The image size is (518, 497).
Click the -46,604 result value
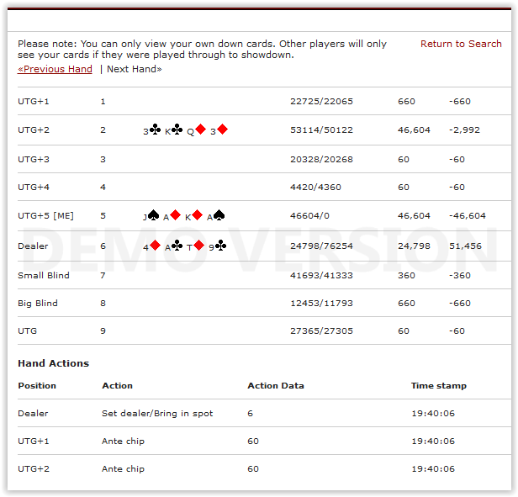tap(468, 216)
